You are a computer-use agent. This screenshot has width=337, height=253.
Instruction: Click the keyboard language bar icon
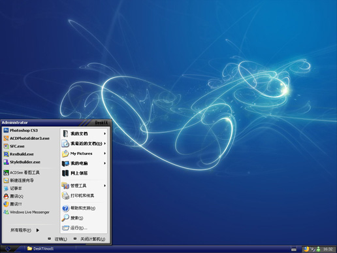[294, 249]
